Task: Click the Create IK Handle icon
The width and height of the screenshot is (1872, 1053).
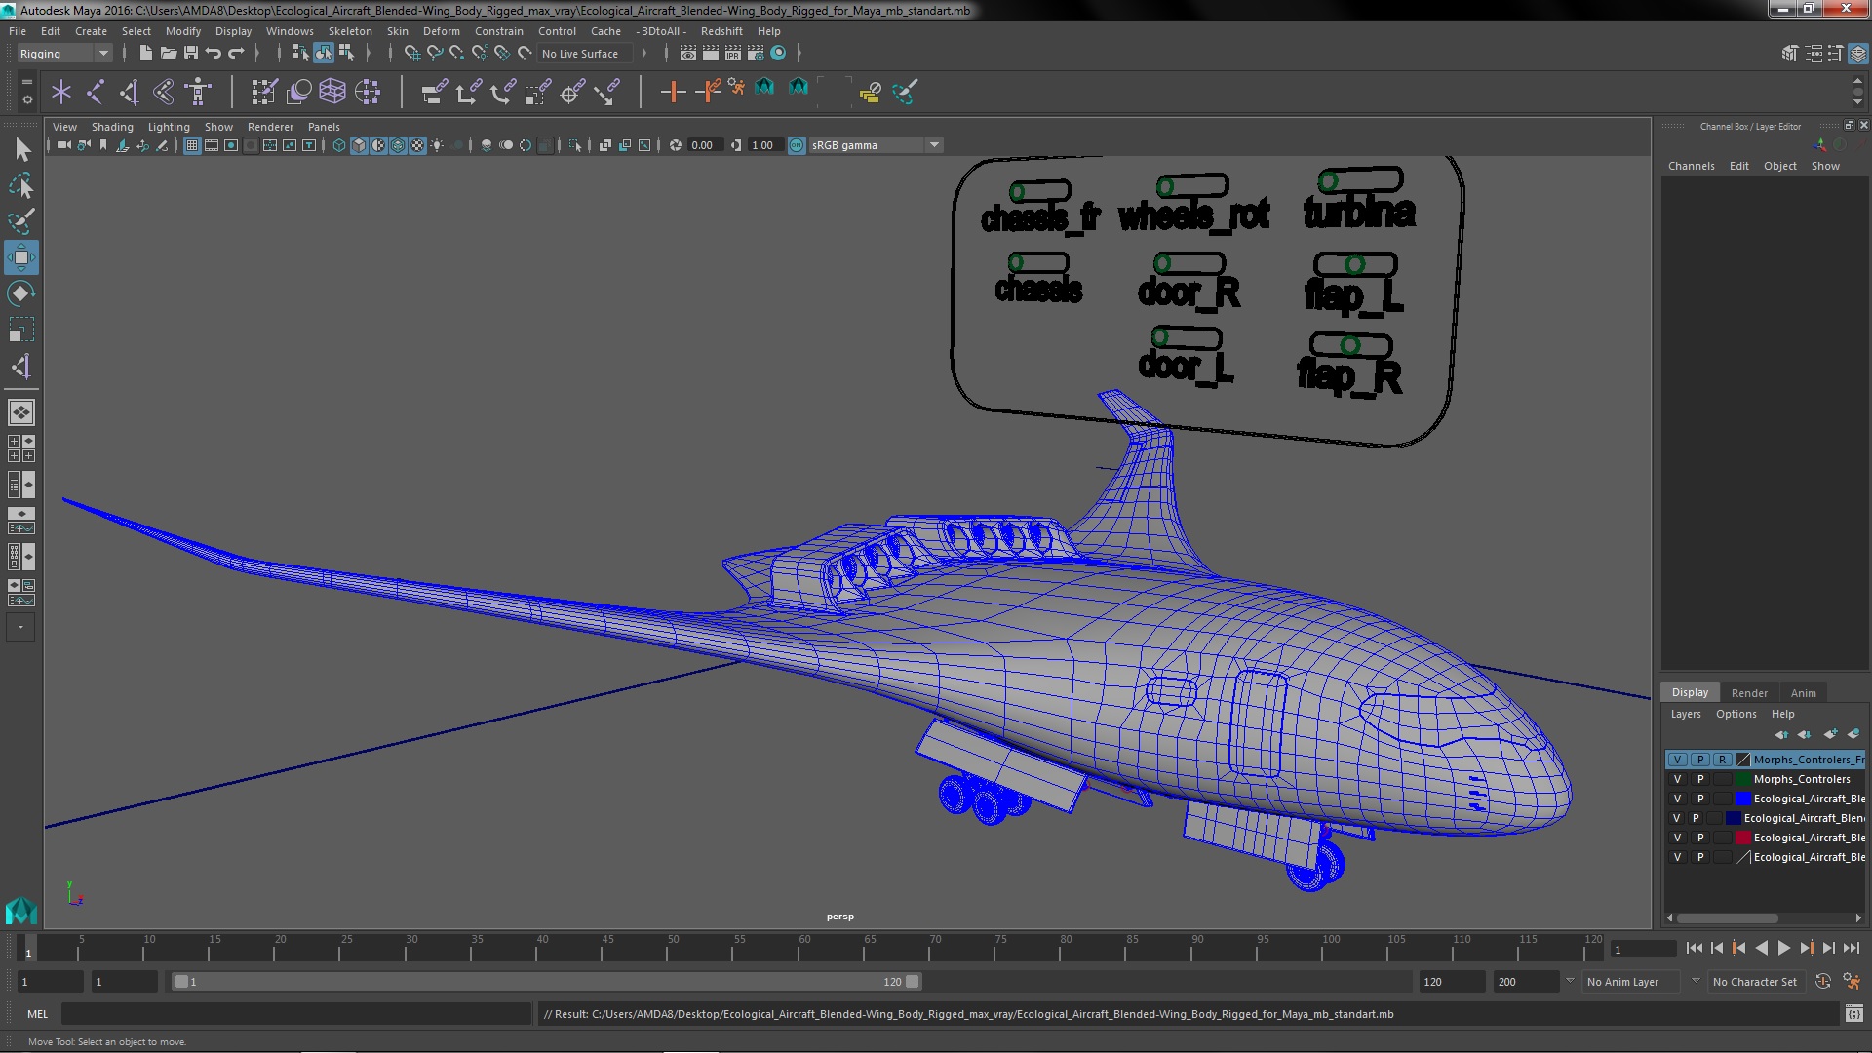Action: [x=129, y=92]
